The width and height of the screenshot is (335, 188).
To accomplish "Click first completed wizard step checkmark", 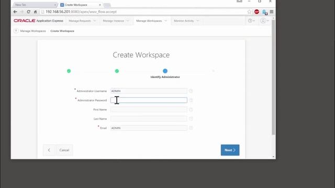I will pyautogui.click(x=69, y=71).
